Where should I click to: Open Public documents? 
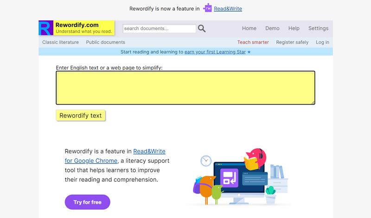106,42
